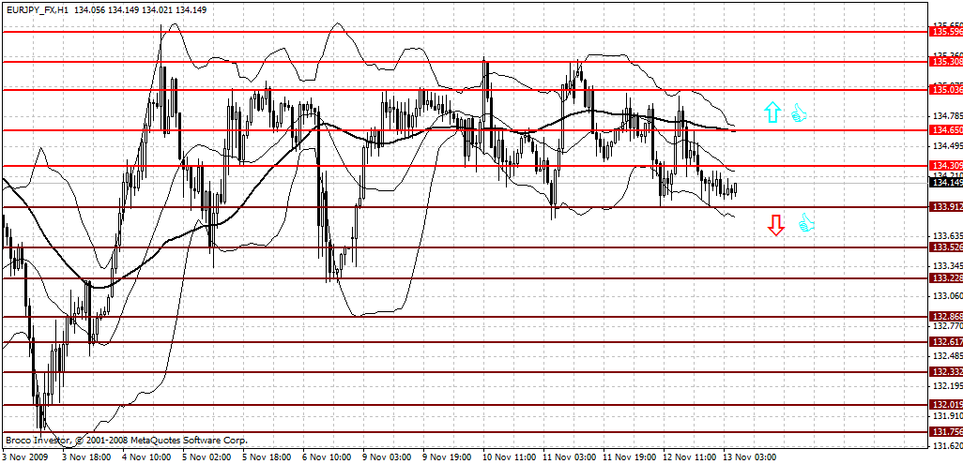Click the Broco Investor MetaQuotes copyright text
Viewport: 963px width, 464px height.
[127, 441]
